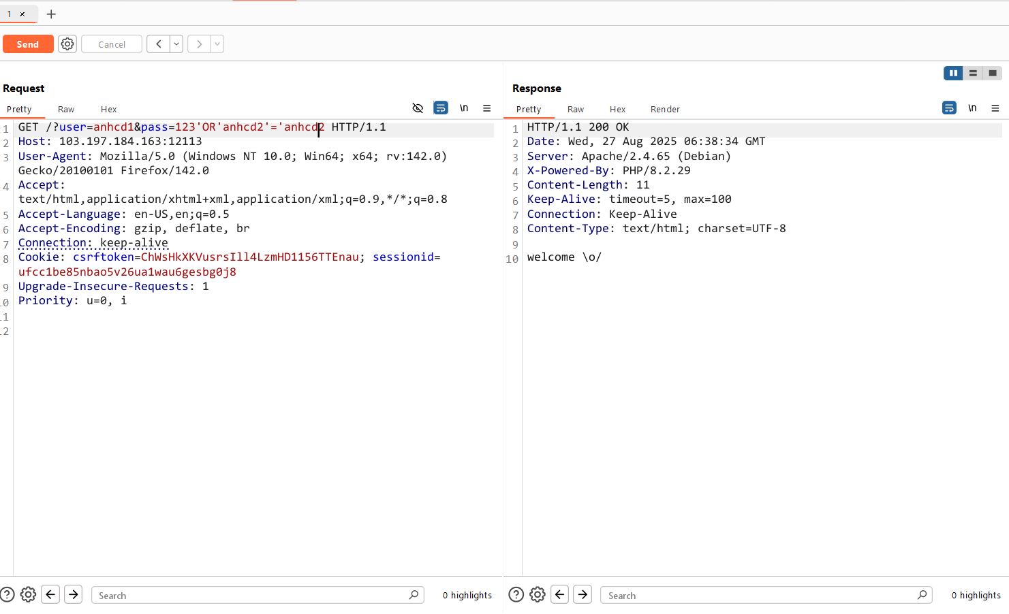The height and width of the screenshot is (614, 1009).
Task: Switch to side-by-side layout view
Action: 953,73
